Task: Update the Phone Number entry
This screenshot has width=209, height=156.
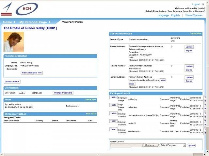Action: pos(189,66)
